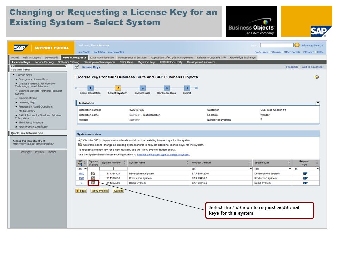Click wizard step 1 Select Installation

90,88
